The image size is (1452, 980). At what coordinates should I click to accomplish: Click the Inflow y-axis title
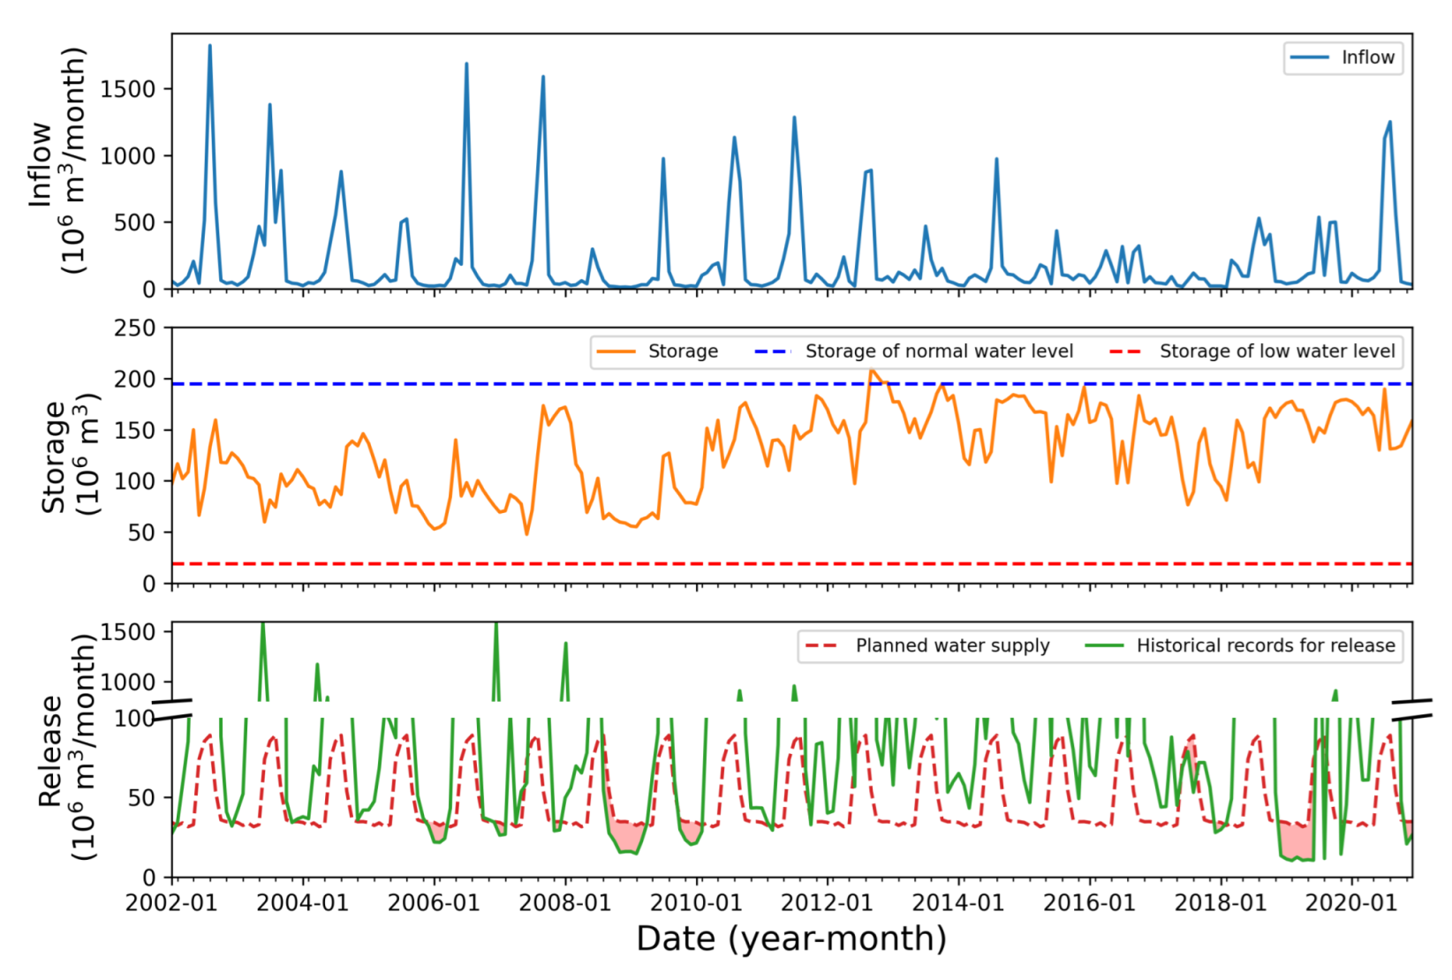[58, 162]
